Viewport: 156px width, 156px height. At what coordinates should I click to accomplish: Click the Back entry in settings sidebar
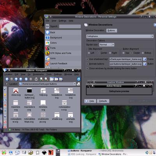pos(63,32)
